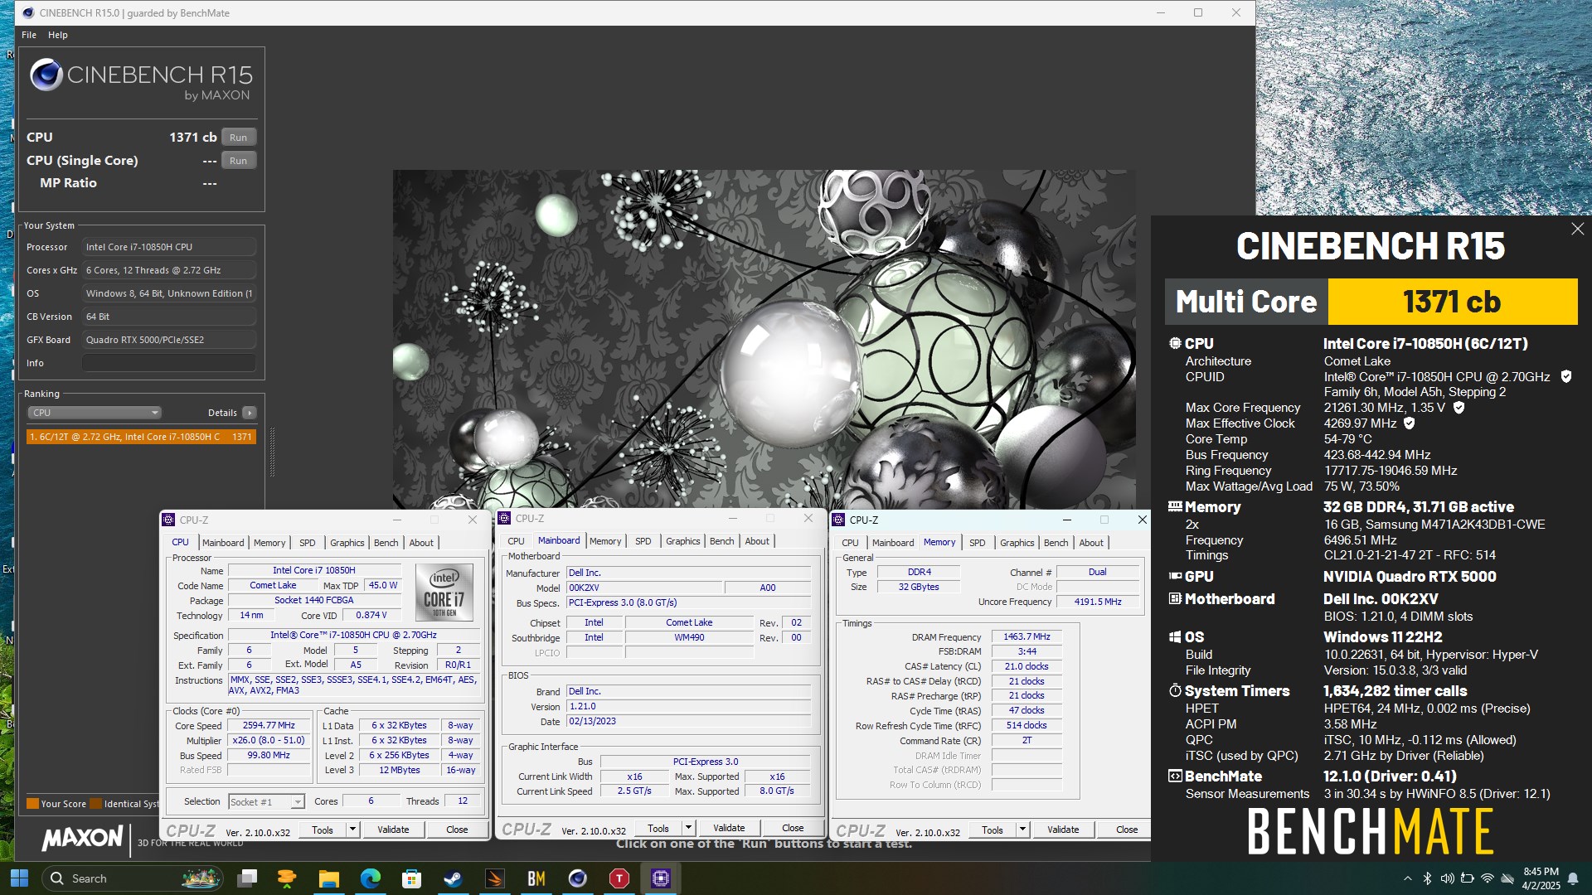Open Steam from the taskbar
This screenshot has height=895, width=1592.
click(454, 878)
